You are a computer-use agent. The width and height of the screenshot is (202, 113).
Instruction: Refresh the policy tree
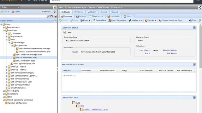tap(55, 12)
